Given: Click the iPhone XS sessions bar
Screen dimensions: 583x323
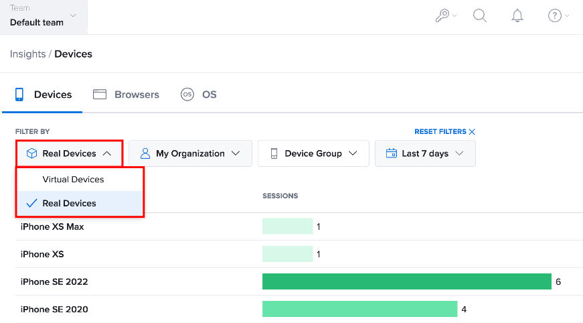Looking at the screenshot, I should click(x=287, y=254).
